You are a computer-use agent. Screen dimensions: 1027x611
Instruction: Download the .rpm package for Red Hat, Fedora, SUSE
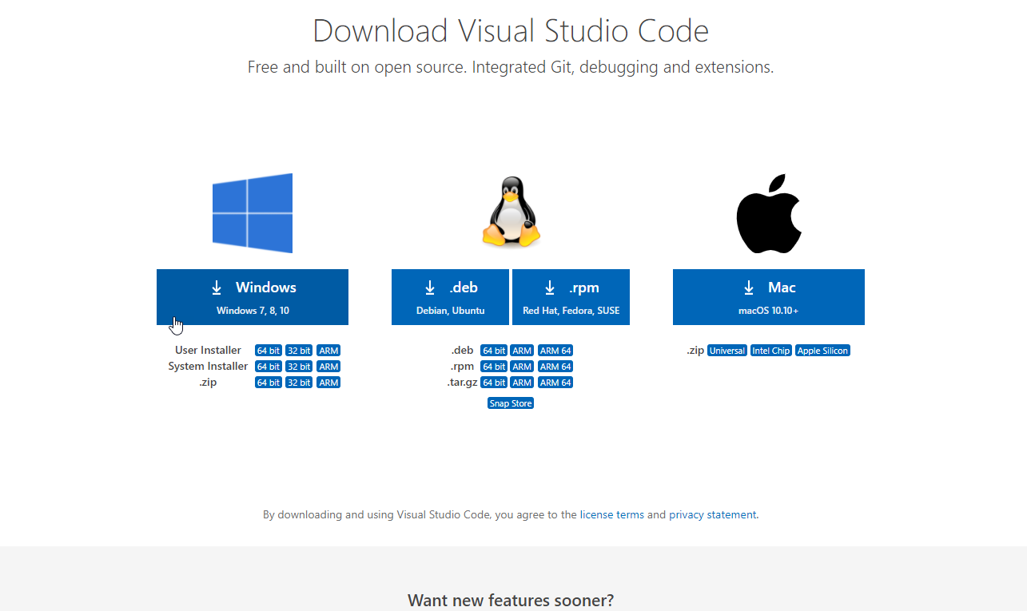571,297
